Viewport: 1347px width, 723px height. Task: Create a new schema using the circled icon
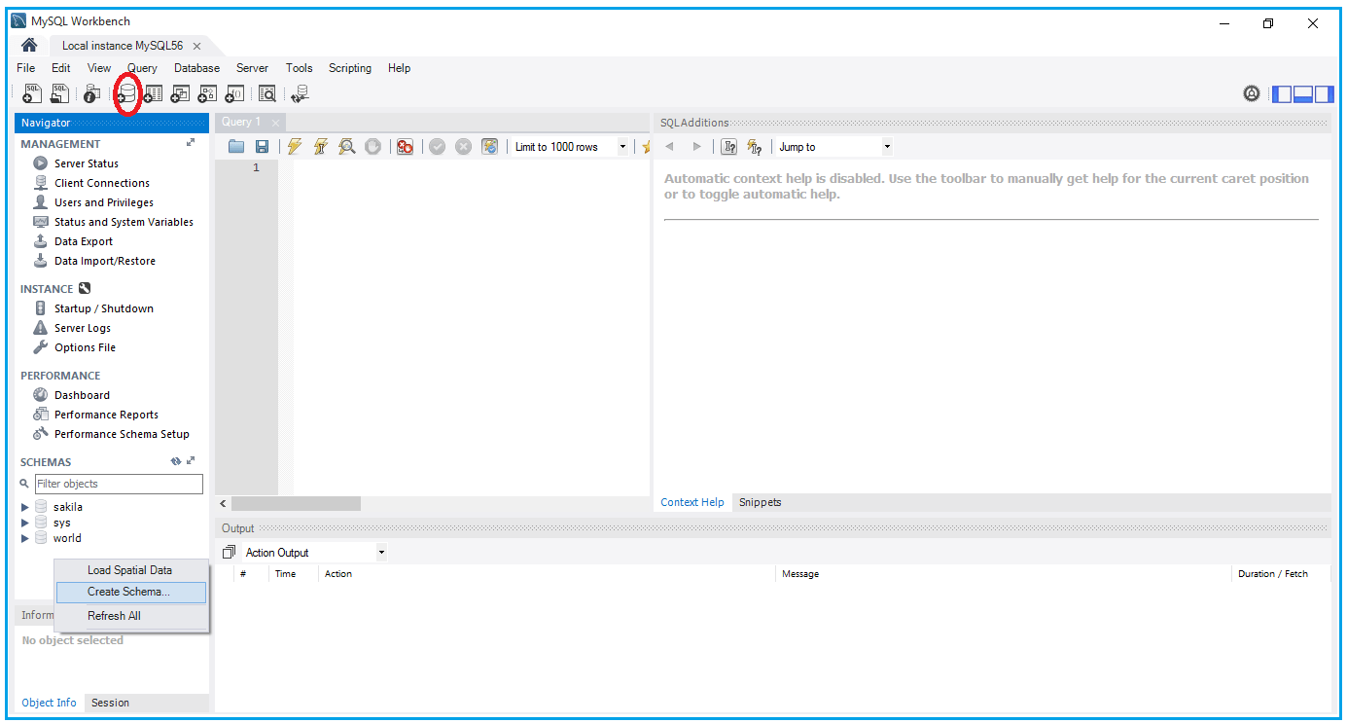(126, 93)
